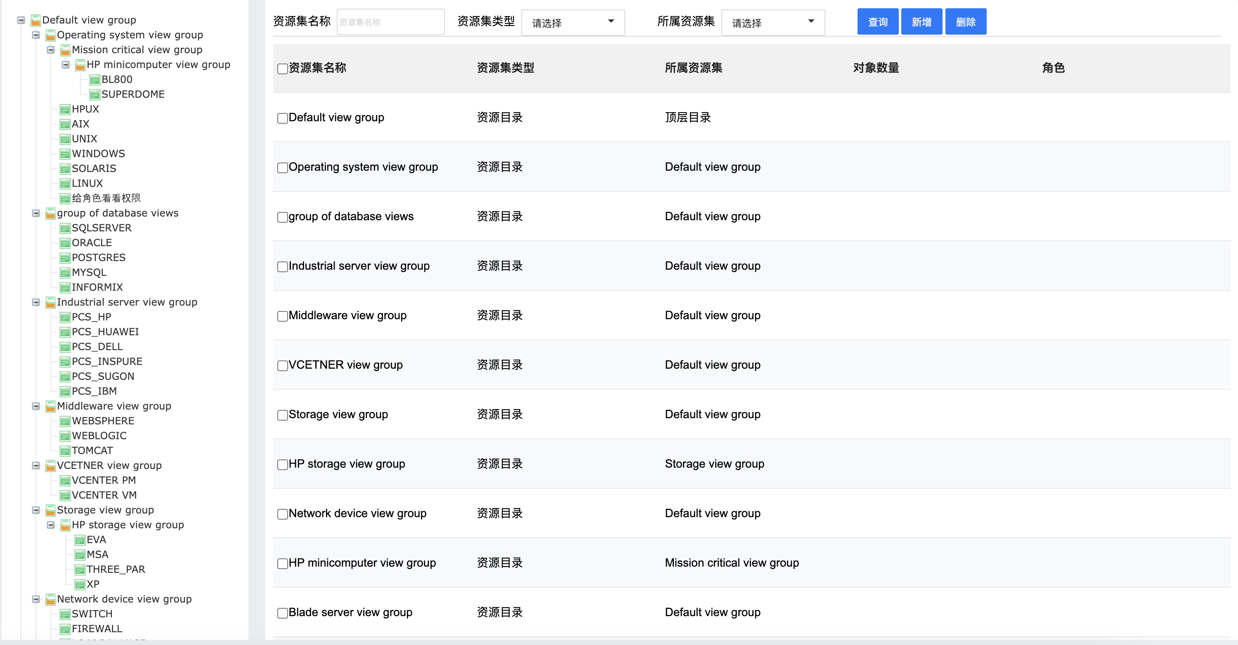Click the ORACLE node icon
Screen dimensions: 1238x645
tap(65, 243)
